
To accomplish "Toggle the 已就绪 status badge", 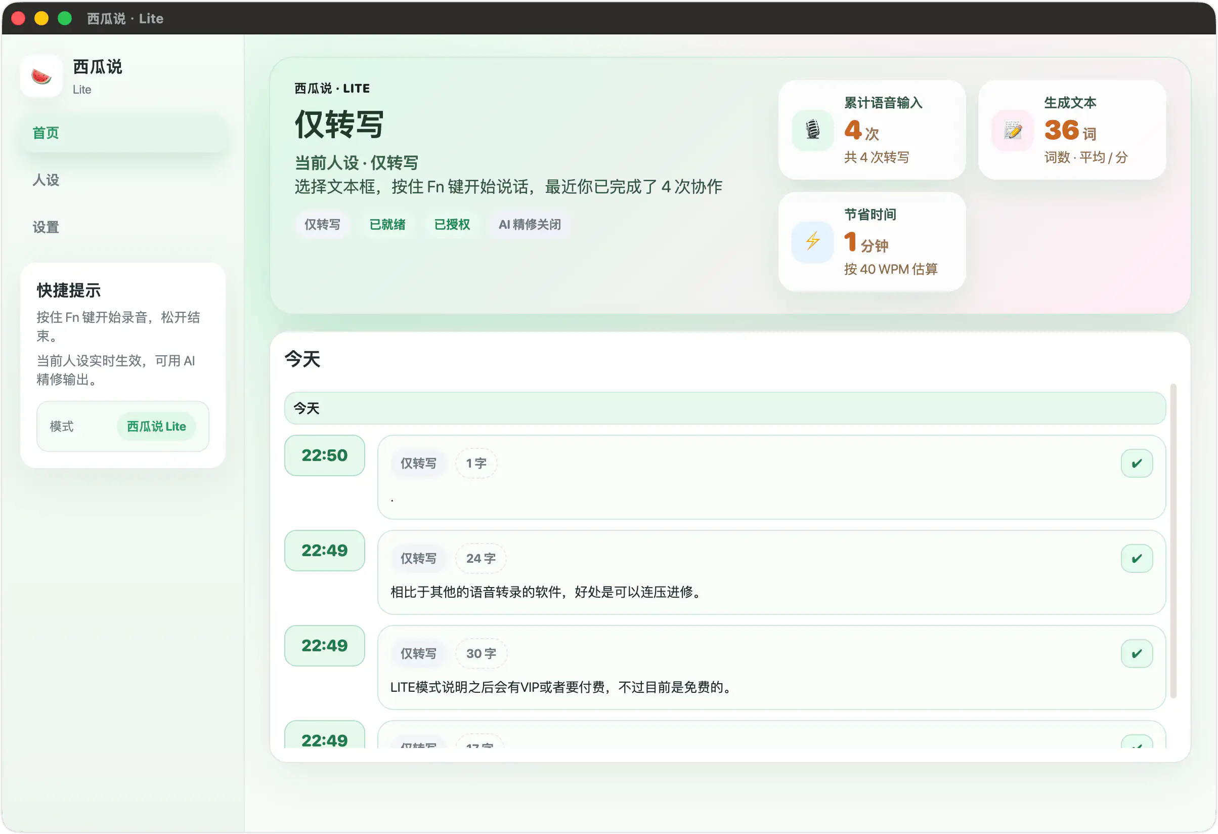I will click(388, 225).
